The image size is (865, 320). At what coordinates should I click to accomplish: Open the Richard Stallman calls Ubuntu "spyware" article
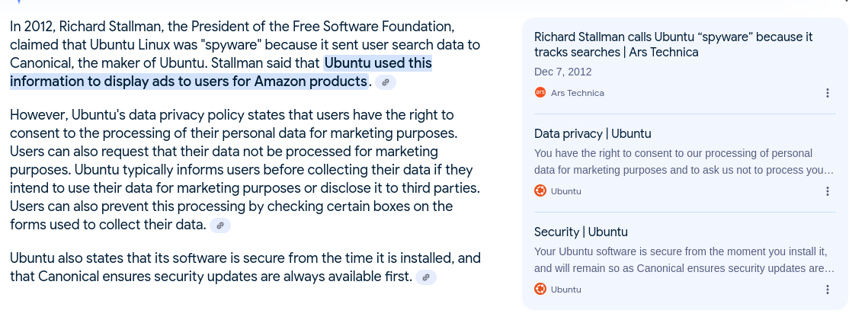pos(673,44)
